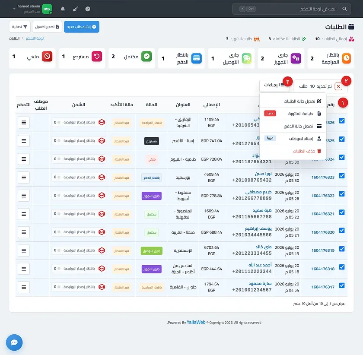Select تعديل حالة الطلبات menu item
The height and width of the screenshot is (355, 363).
pos(293,101)
